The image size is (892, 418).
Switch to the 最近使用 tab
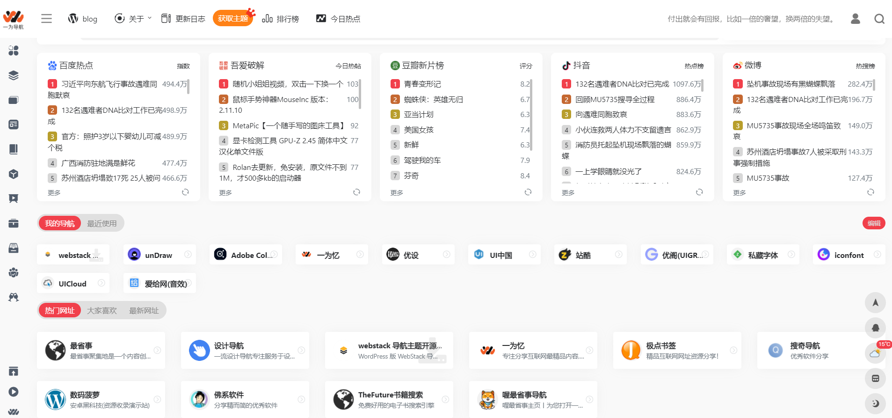point(102,223)
